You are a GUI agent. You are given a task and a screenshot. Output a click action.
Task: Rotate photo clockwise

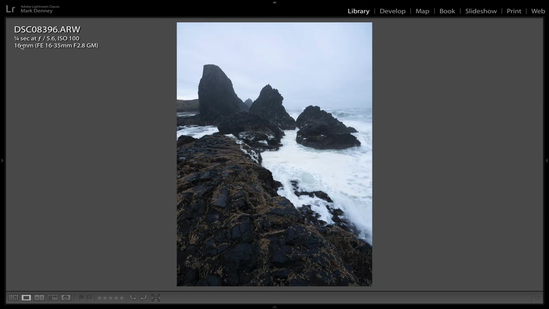point(143,298)
